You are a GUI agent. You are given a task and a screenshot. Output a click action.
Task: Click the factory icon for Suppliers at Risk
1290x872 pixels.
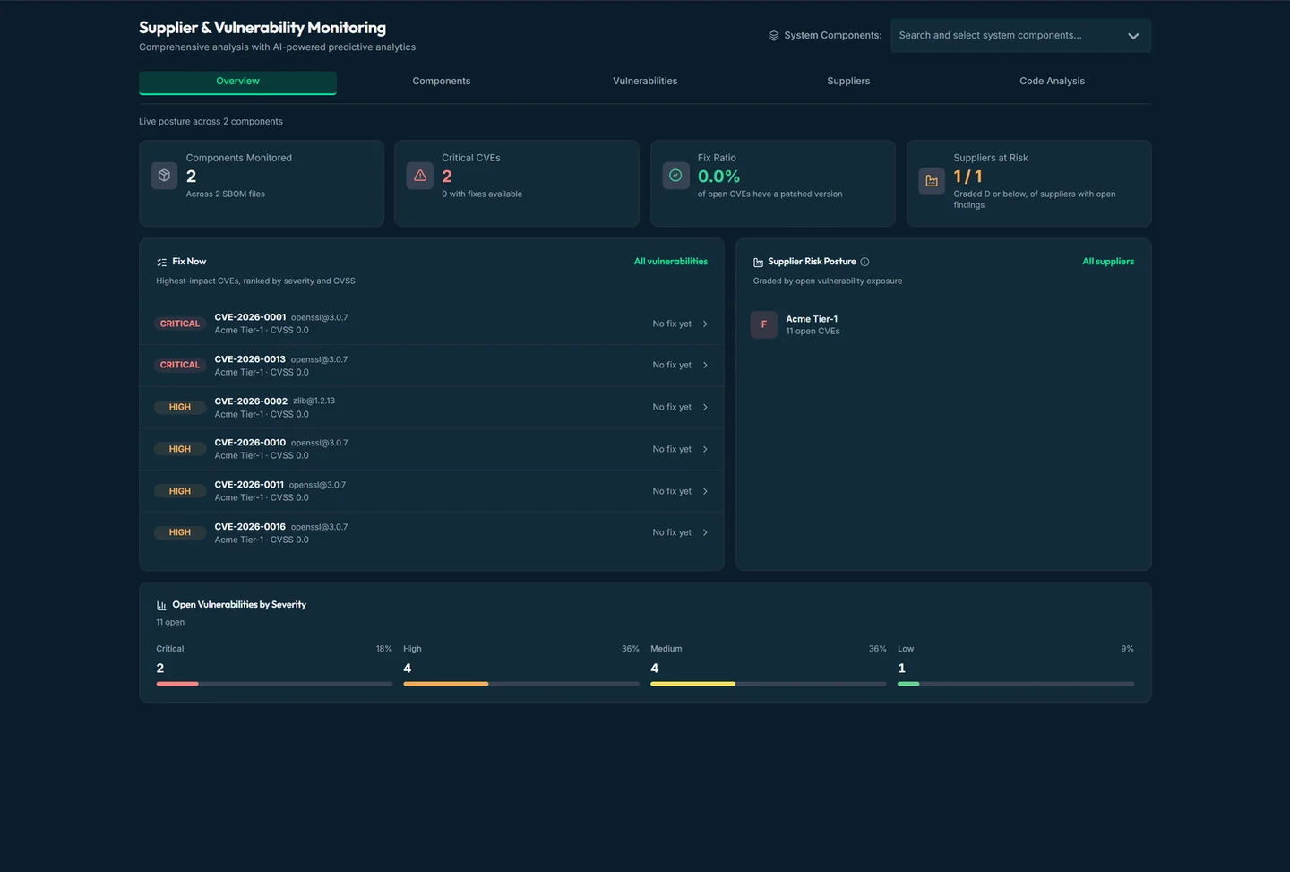(x=932, y=181)
